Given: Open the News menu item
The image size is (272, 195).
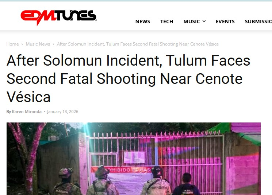Looking at the screenshot, I should 143,22.
